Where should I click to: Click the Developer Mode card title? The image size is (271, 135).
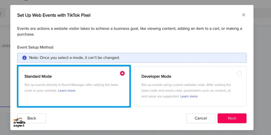156,76
